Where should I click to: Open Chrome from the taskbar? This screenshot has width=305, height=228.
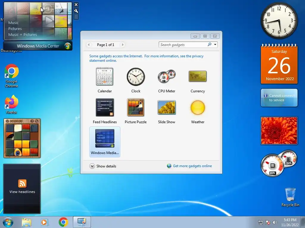pos(63,222)
